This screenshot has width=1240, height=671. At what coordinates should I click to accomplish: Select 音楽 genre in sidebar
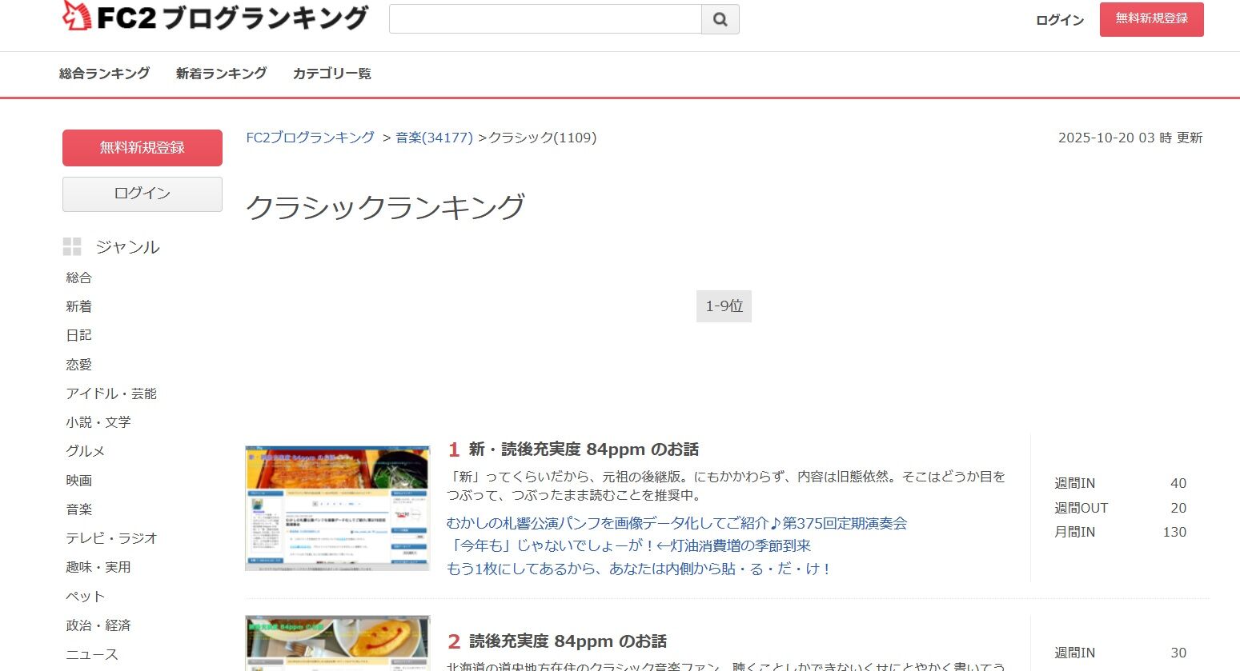[79, 509]
